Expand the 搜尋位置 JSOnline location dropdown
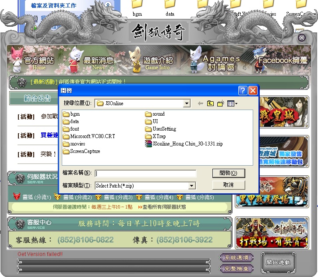 187,103
